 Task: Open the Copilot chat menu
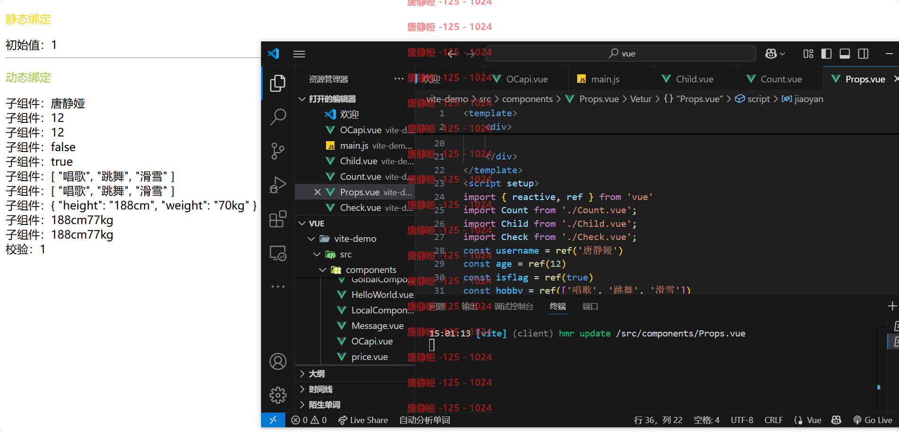775,54
